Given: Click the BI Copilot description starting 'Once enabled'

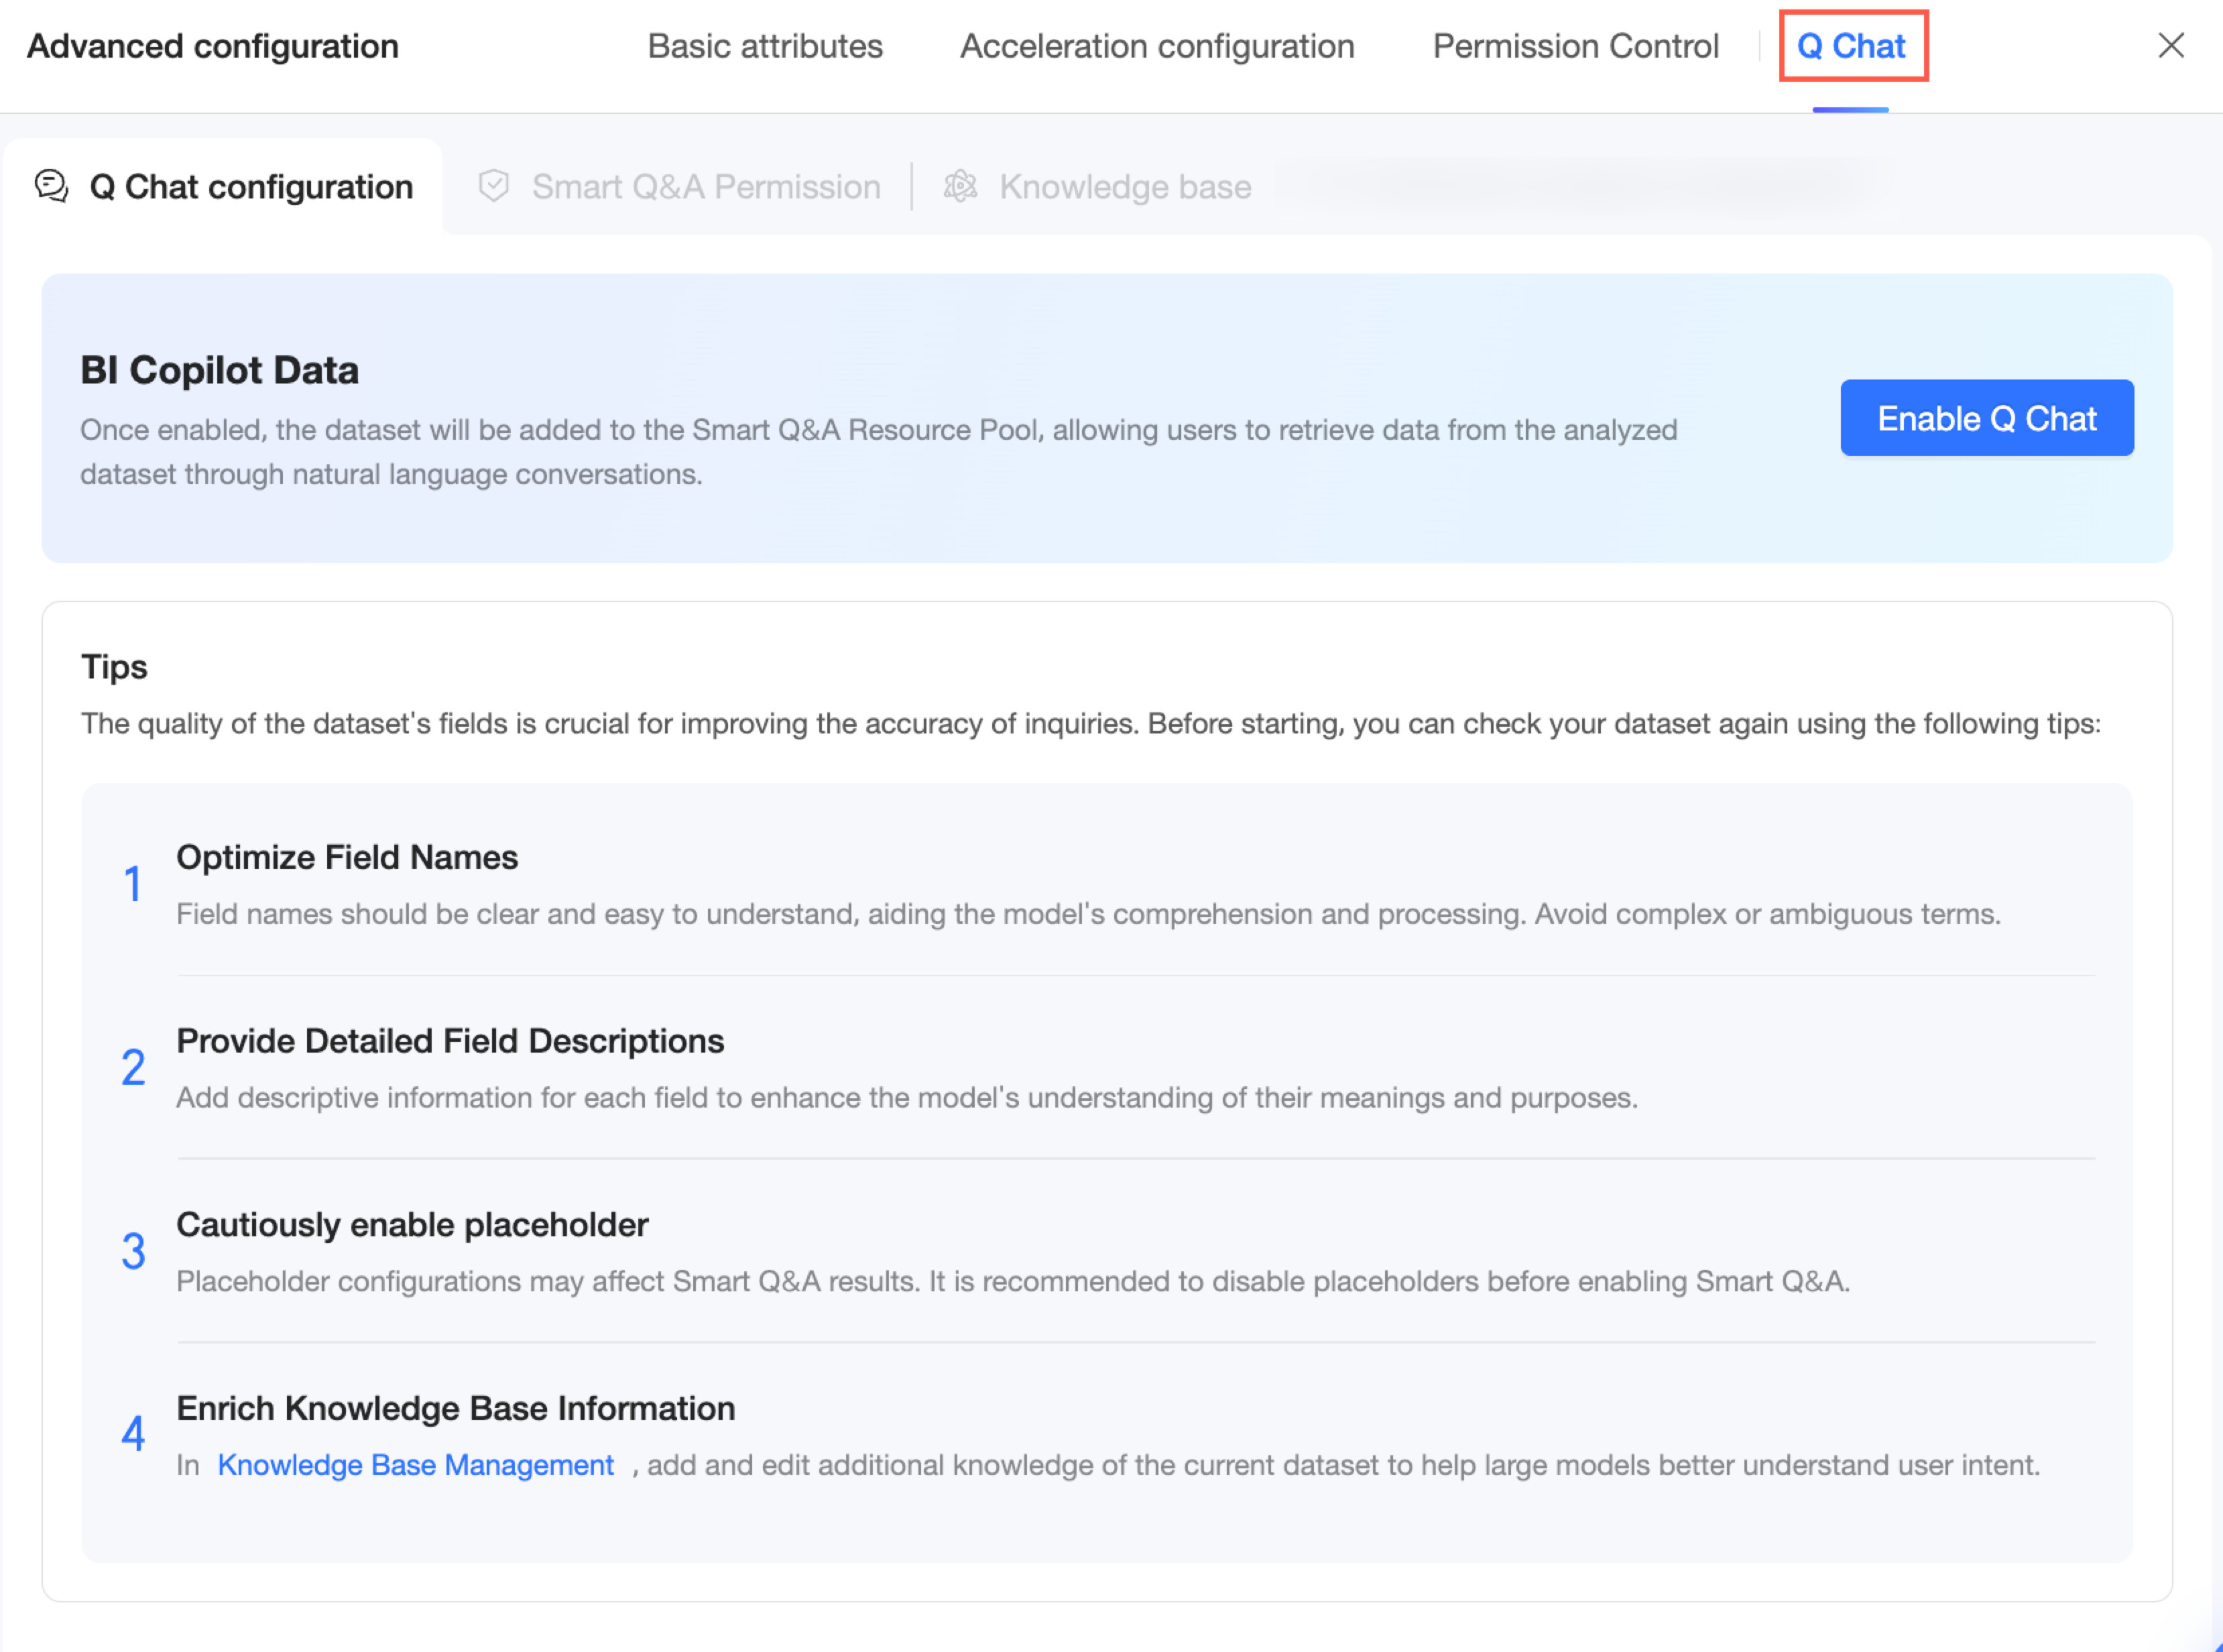Looking at the screenshot, I should tap(879, 452).
